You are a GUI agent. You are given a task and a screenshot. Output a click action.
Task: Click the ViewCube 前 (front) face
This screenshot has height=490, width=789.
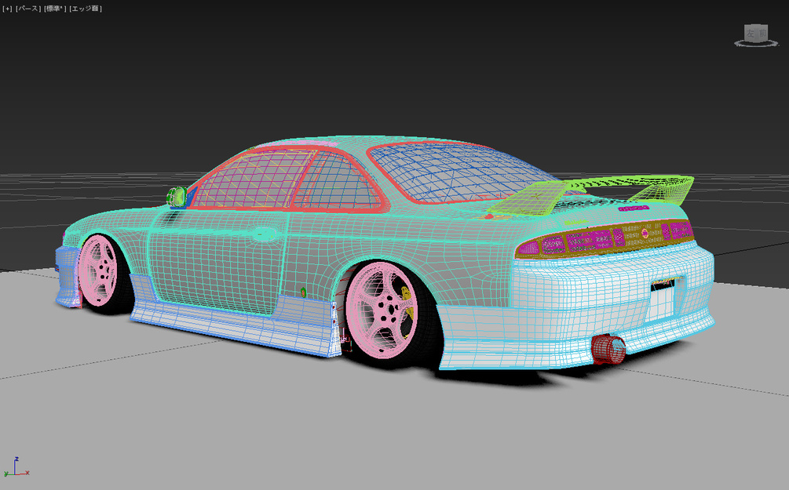[762, 33]
